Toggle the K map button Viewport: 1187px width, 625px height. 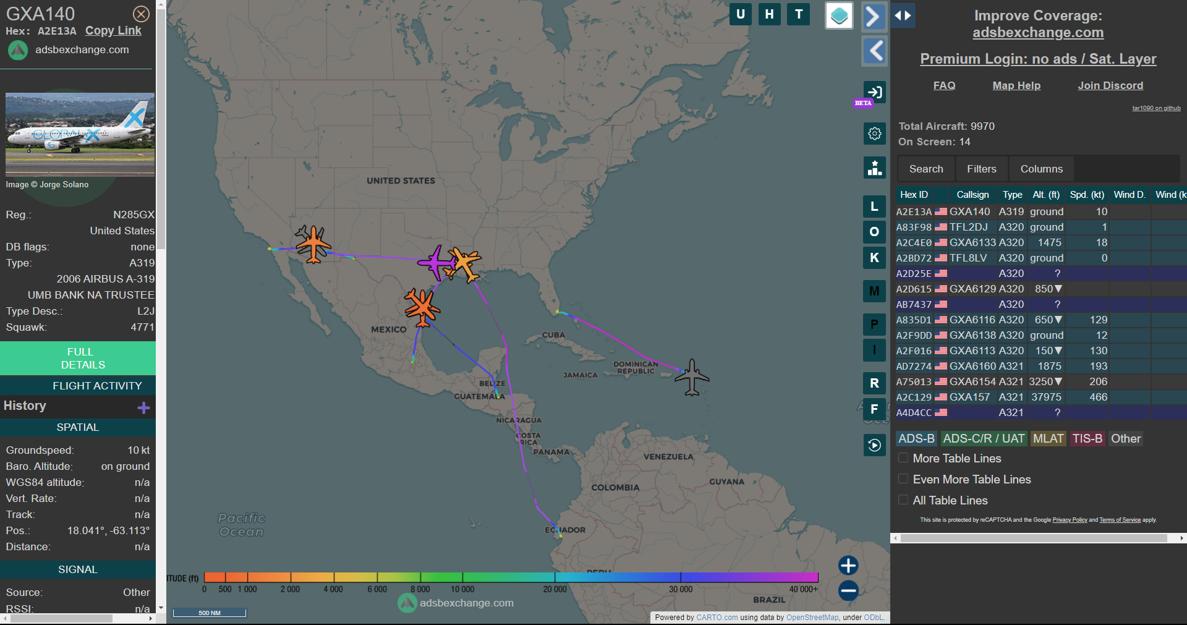[874, 258]
